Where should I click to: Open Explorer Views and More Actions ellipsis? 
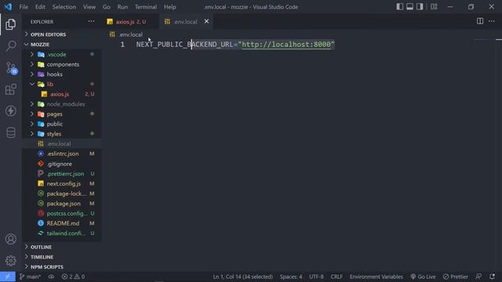(x=91, y=21)
